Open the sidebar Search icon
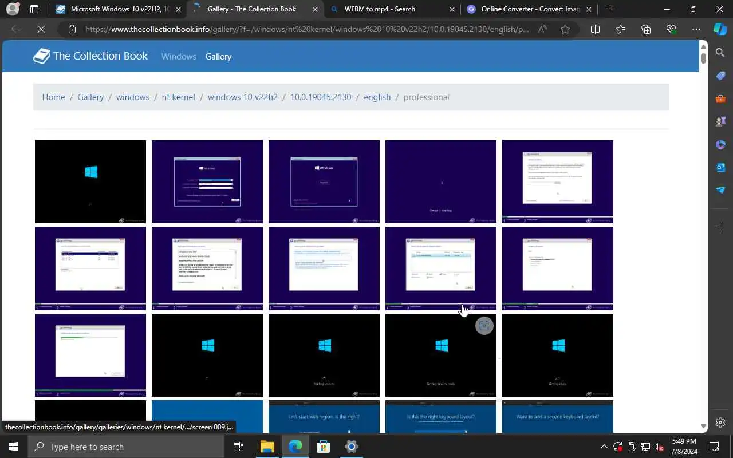The image size is (733, 458). (720, 53)
